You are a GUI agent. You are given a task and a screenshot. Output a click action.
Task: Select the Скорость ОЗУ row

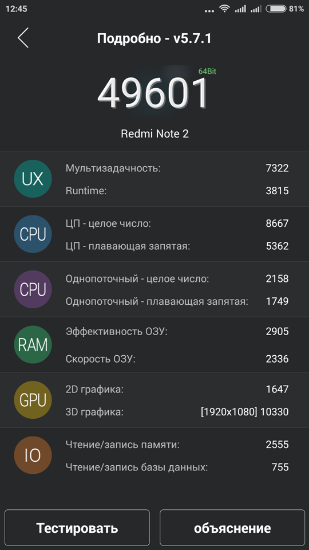coord(177,359)
